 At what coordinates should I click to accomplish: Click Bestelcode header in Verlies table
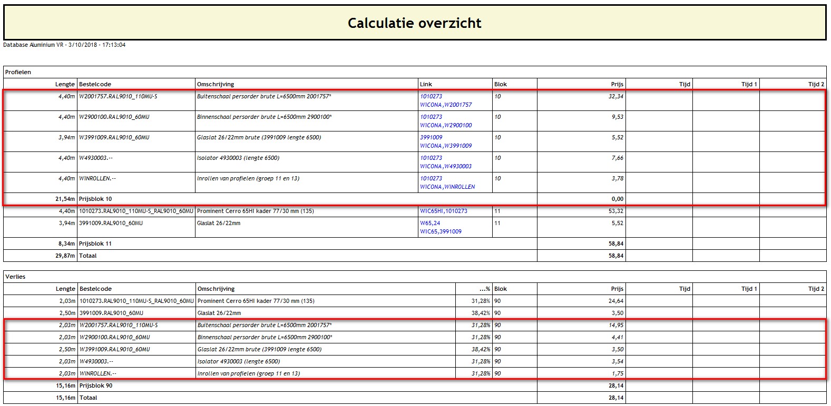click(x=95, y=289)
